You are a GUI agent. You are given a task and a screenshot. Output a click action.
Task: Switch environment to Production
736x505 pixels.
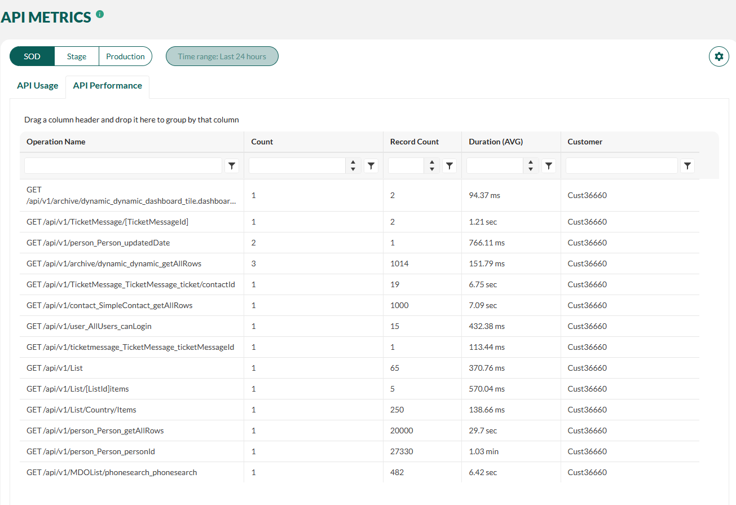click(x=125, y=56)
